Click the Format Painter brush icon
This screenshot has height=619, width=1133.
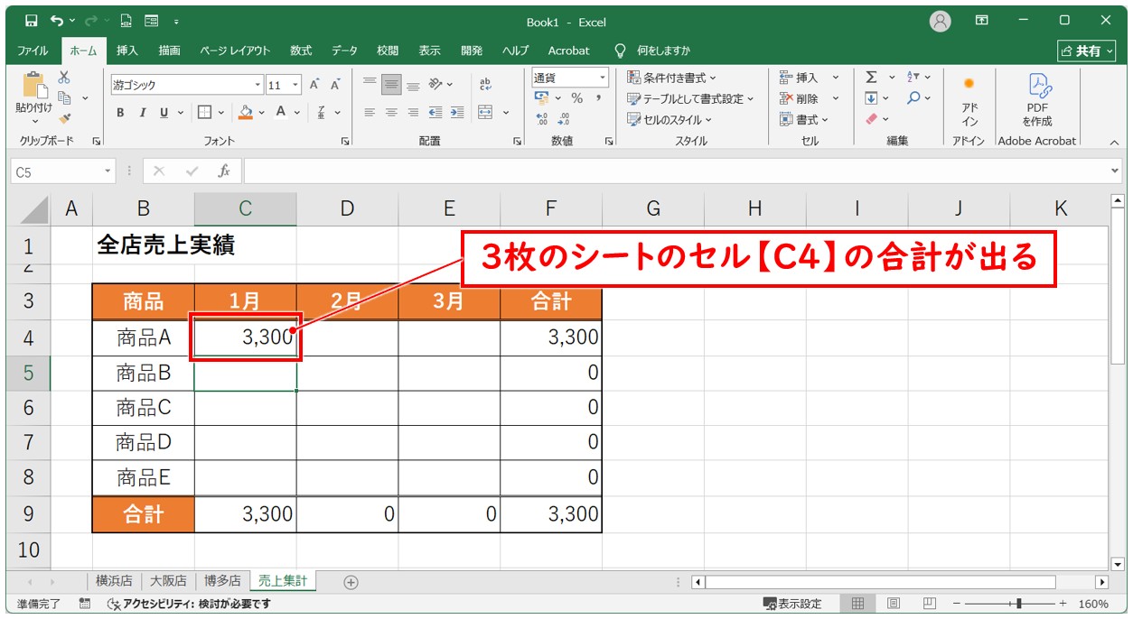(x=64, y=117)
